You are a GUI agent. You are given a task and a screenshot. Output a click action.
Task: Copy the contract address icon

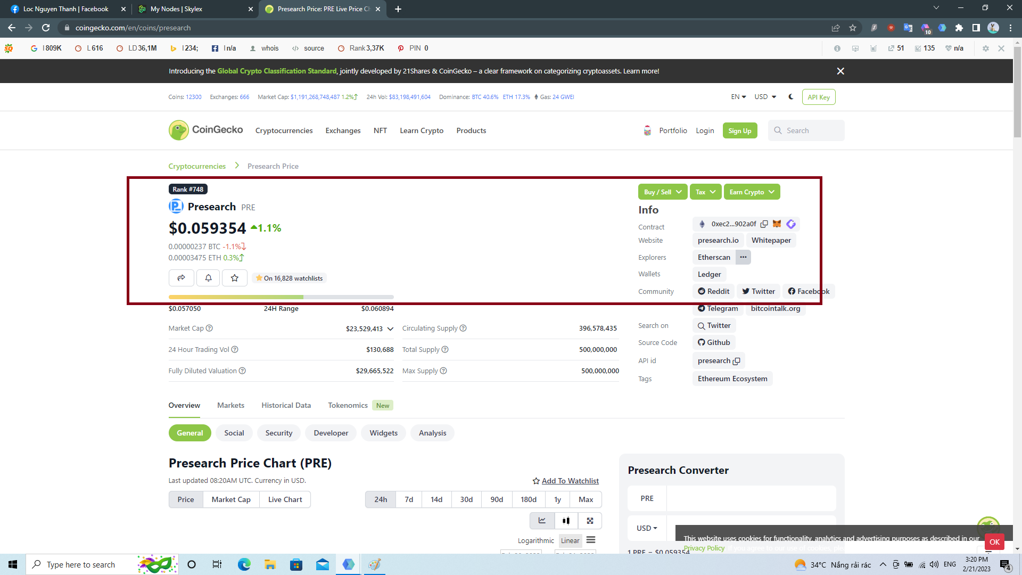pos(764,224)
